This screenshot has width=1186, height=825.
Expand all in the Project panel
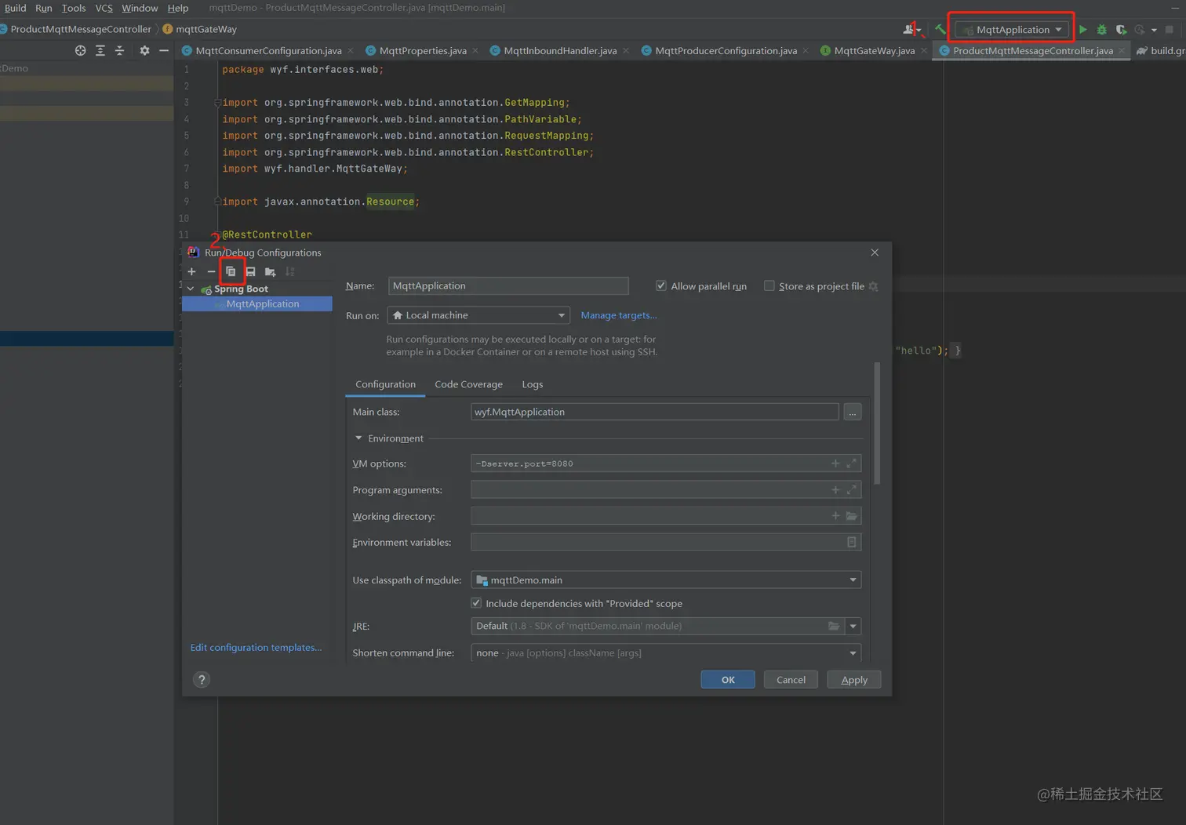point(100,50)
